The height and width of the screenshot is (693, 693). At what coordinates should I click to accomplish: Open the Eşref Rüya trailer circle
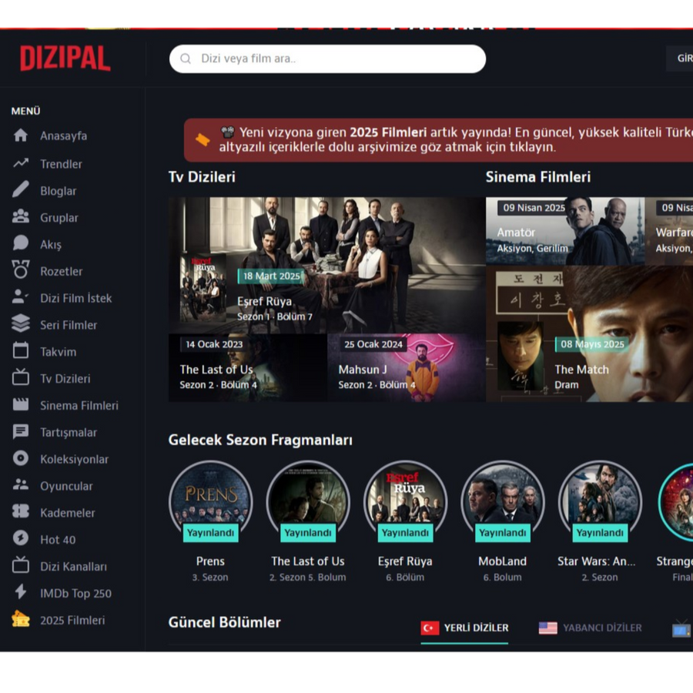point(405,501)
